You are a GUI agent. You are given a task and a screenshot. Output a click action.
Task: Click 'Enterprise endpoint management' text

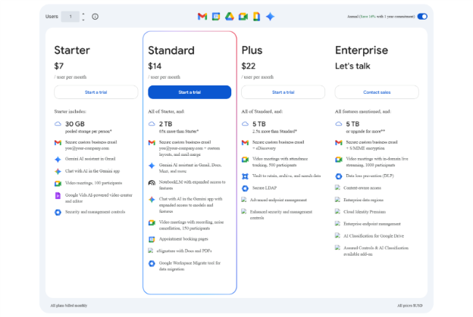[372, 224]
